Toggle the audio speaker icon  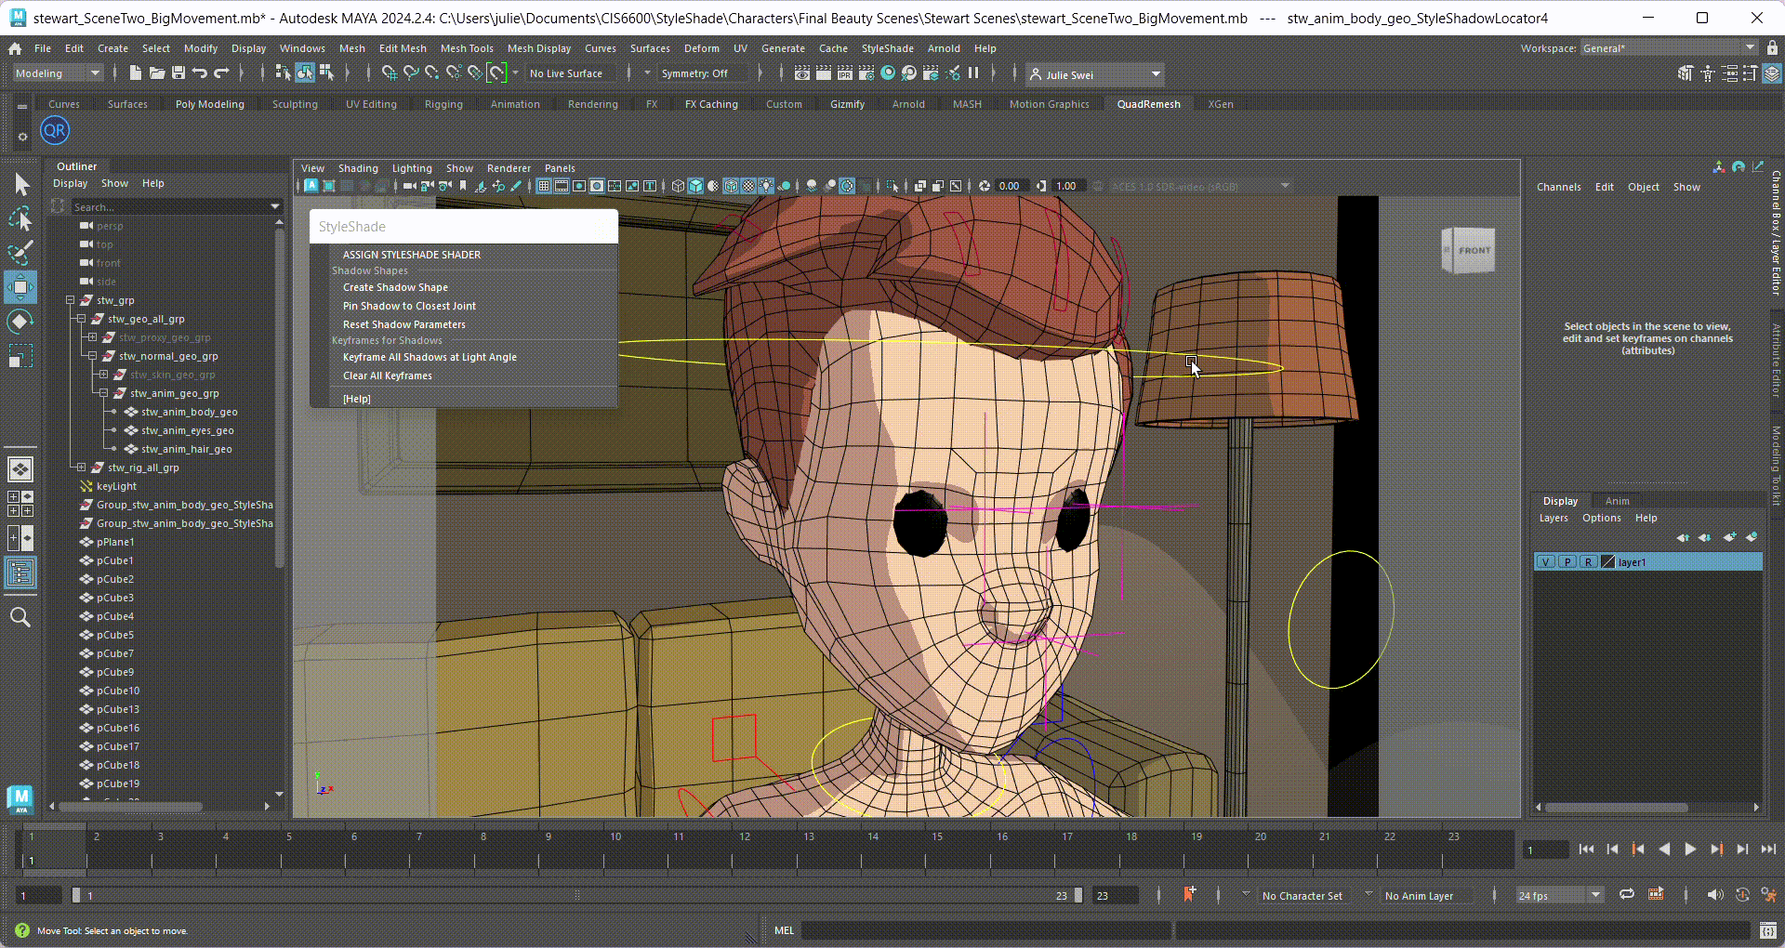(1715, 894)
